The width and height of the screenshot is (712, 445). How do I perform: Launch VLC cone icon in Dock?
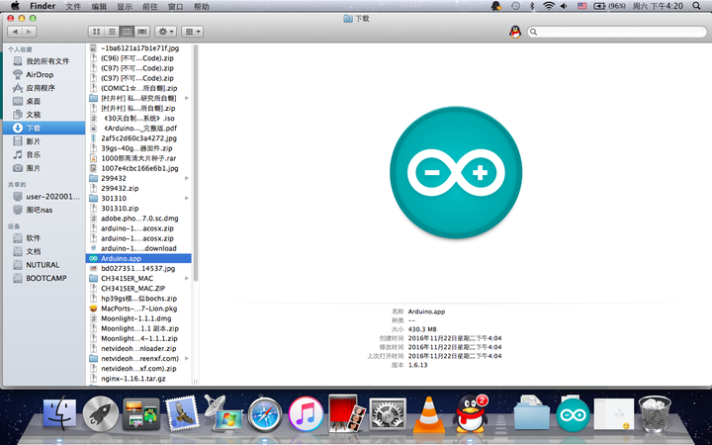(428, 414)
